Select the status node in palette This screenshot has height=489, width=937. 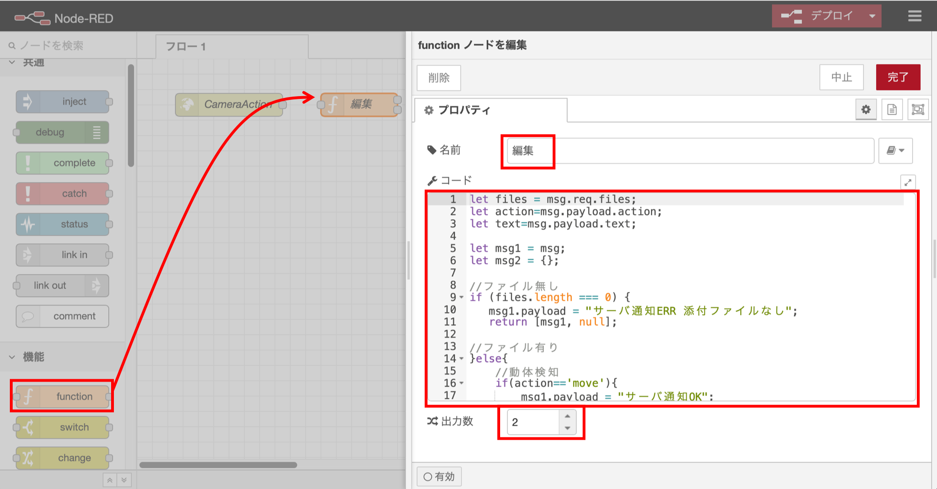tap(63, 224)
